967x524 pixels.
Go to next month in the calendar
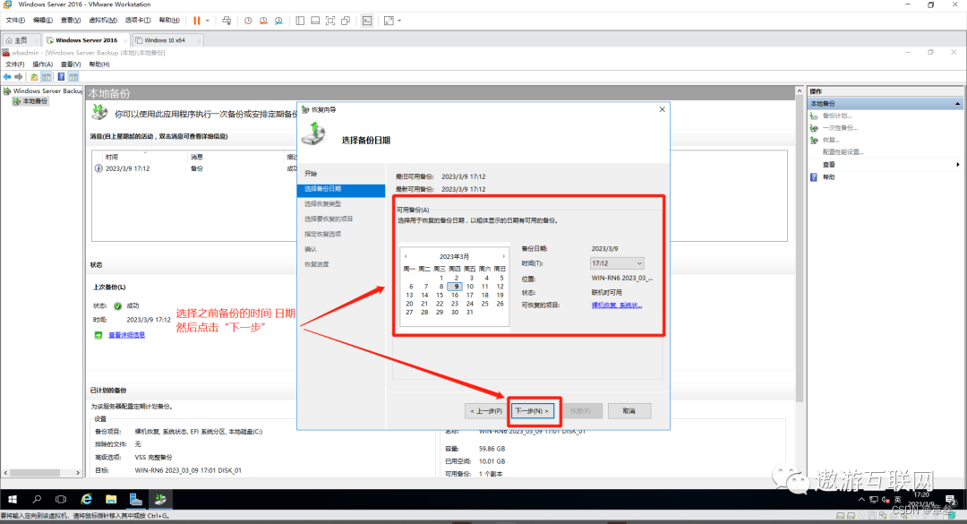click(504, 256)
